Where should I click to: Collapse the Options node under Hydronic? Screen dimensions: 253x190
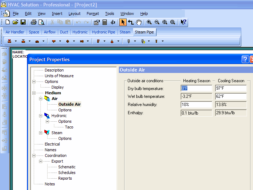click(x=47, y=121)
